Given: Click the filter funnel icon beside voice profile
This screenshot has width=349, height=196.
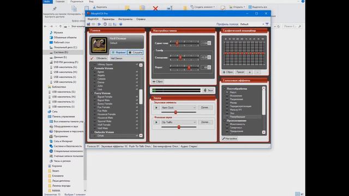Looking at the screenshot, I should point(267,24).
